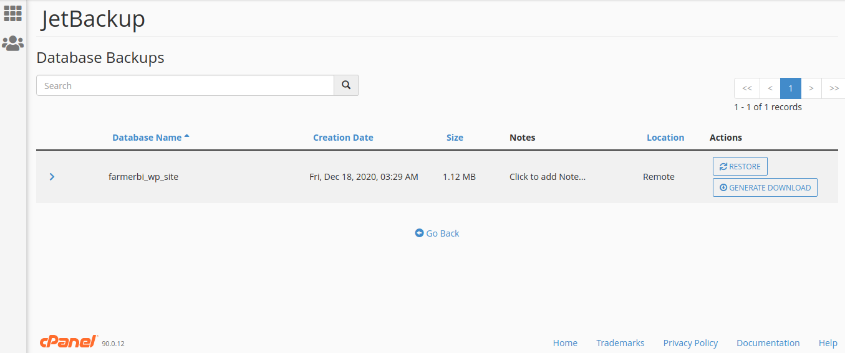Open the user manager sidebar icon
This screenshot has height=353, width=845.
[x=13, y=43]
